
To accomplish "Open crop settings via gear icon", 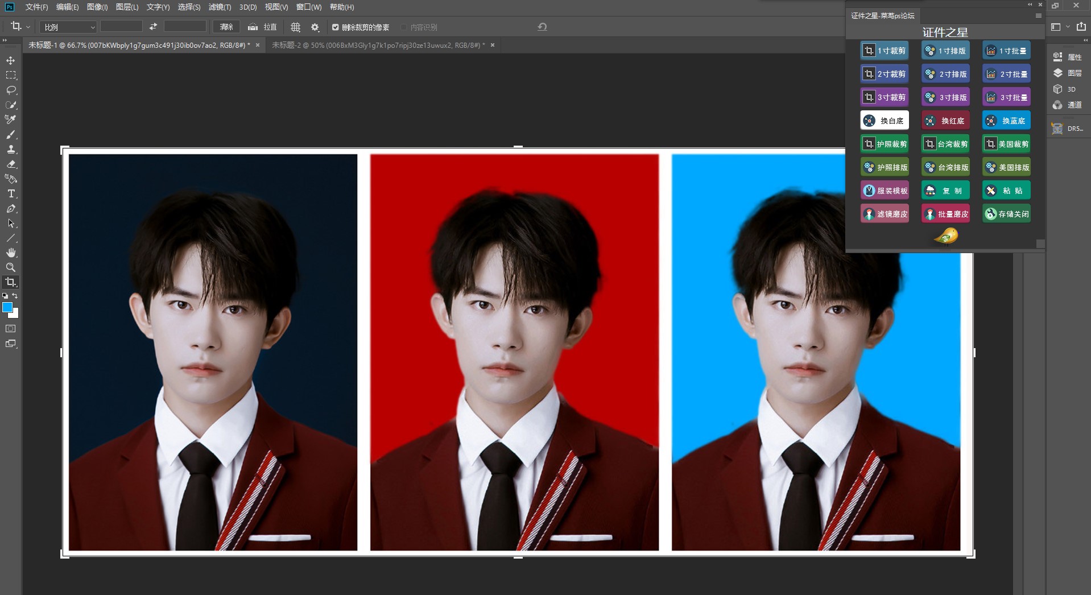I will click(x=313, y=27).
